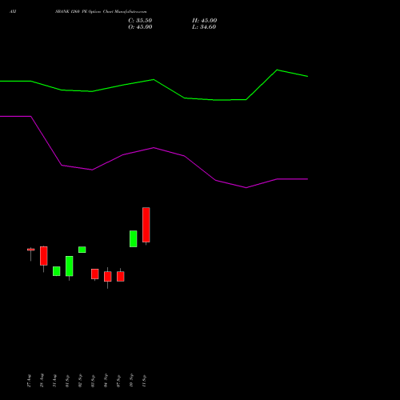The image size is (400, 400).
Task: Select the green candlestick for 31 Aug
Action: 57,271
